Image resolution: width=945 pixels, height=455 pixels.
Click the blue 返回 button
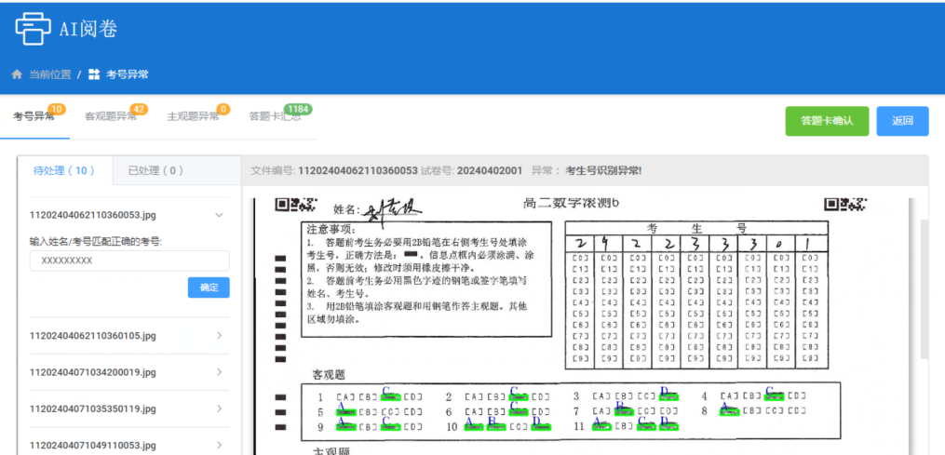tap(901, 121)
